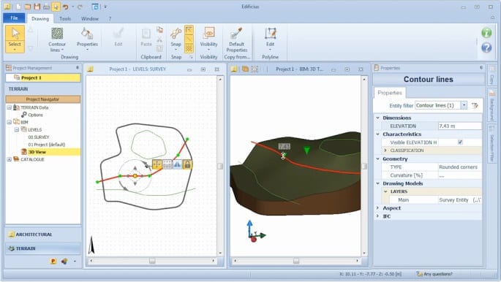Toggle Visible ELEVATION H checkbox
Image resolution: width=501 pixels, height=282 pixels.
point(460,142)
